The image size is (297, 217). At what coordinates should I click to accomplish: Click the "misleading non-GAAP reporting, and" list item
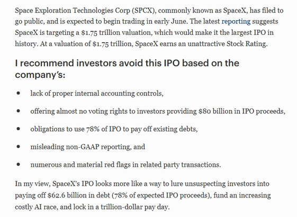coord(88,147)
